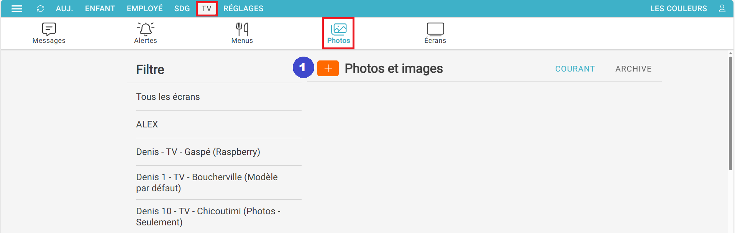Switch to the AUJ. menu
The width and height of the screenshot is (735, 233).
coord(64,8)
